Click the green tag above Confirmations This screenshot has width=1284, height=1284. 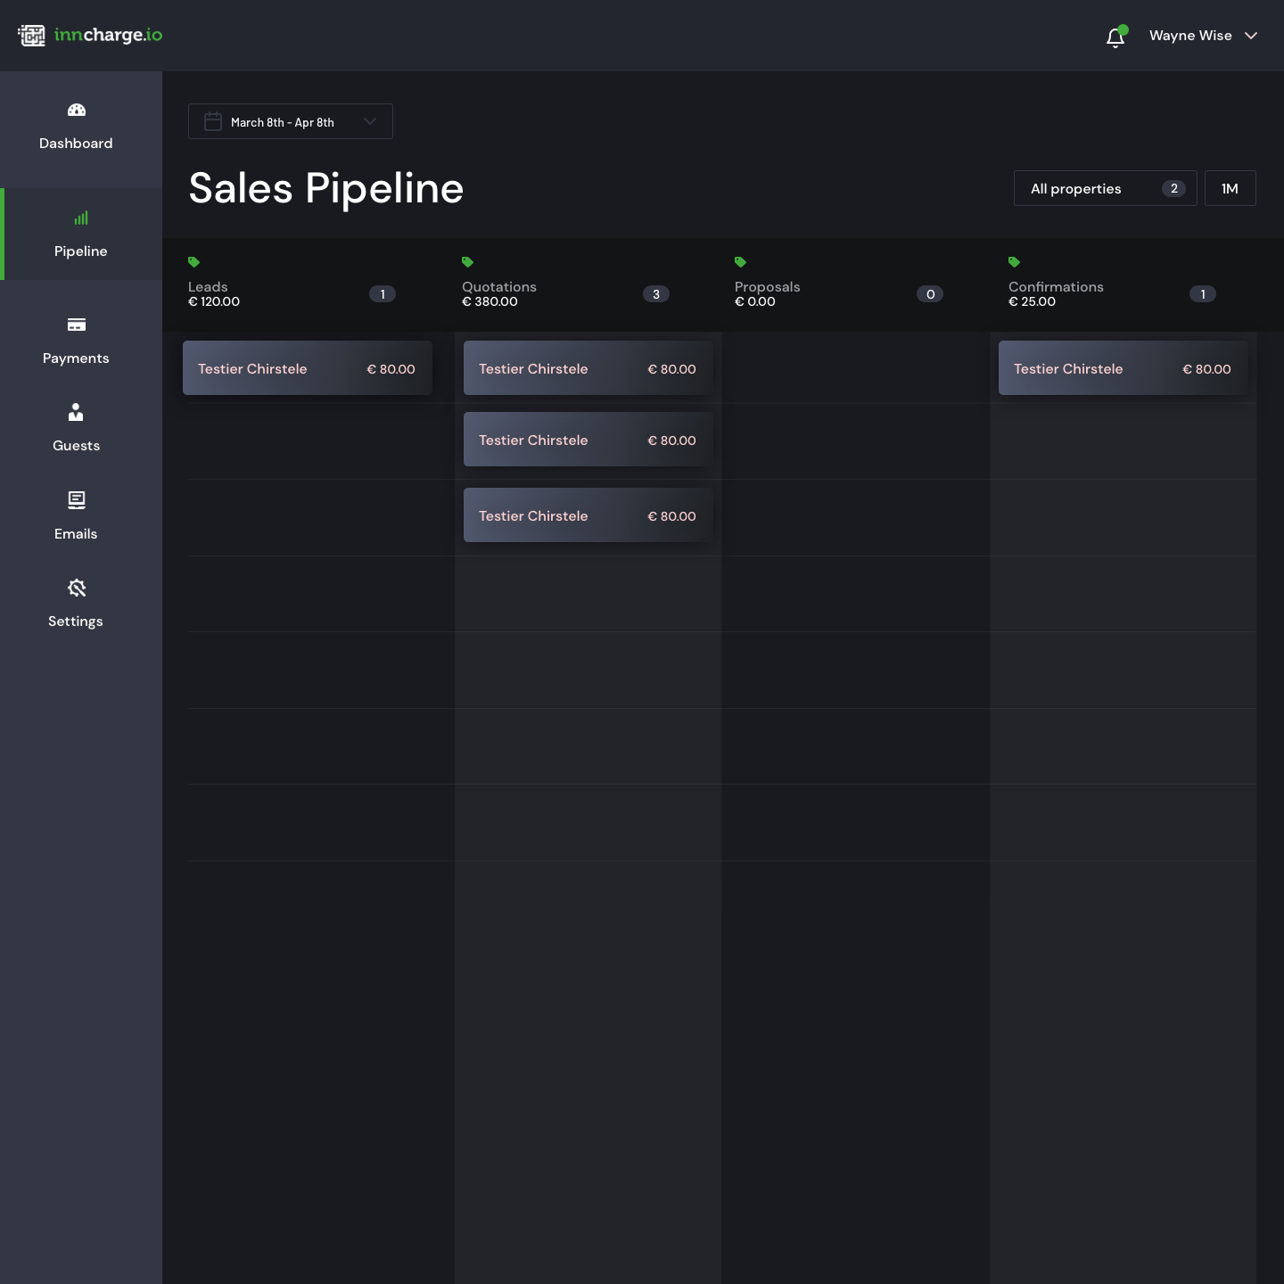pos(1014,262)
